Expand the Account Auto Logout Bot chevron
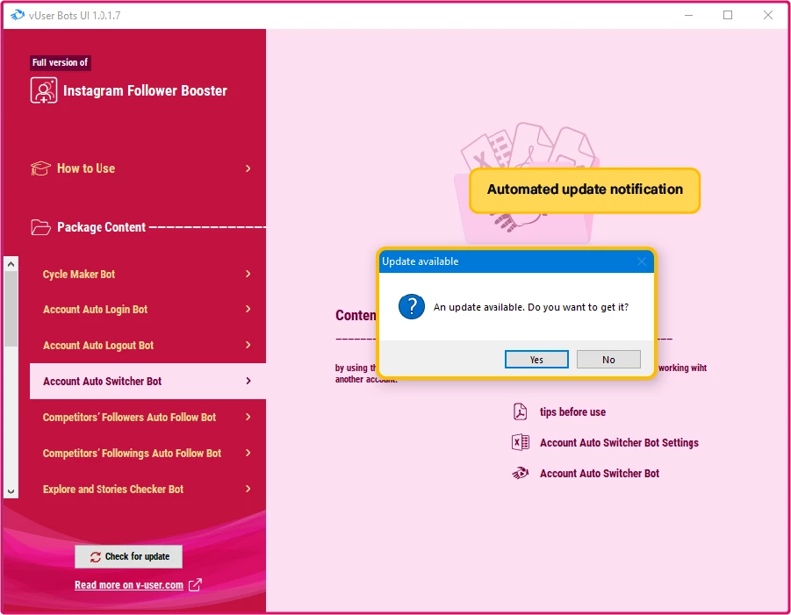The image size is (791, 615). (x=248, y=345)
